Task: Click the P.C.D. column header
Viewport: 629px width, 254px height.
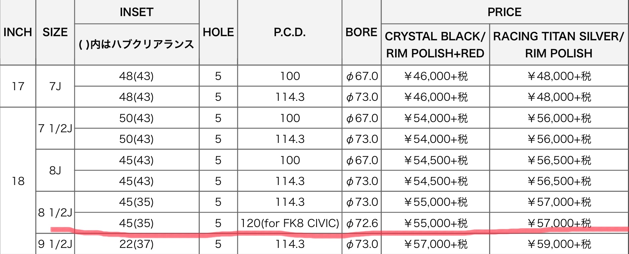Action: point(290,32)
